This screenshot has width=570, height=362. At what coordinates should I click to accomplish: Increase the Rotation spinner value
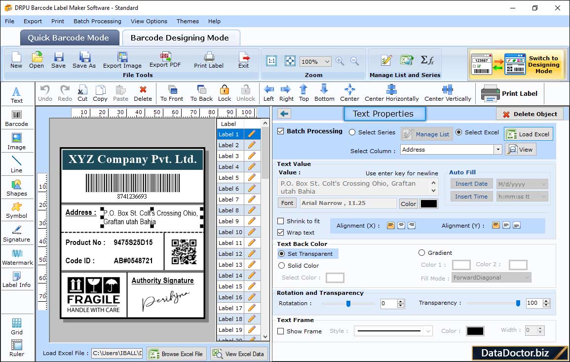click(401, 301)
